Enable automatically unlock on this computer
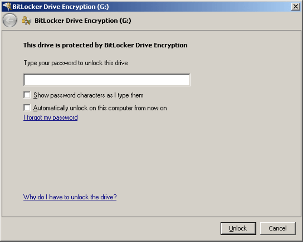 [26, 108]
